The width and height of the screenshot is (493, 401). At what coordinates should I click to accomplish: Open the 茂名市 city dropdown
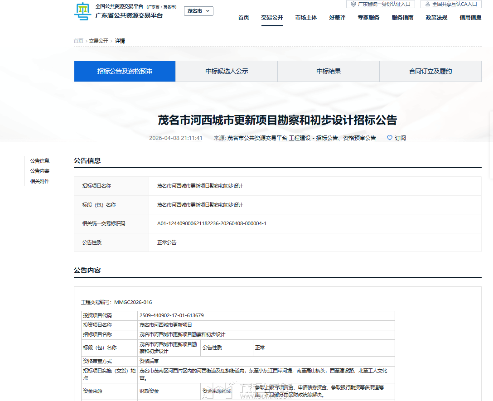(x=198, y=11)
